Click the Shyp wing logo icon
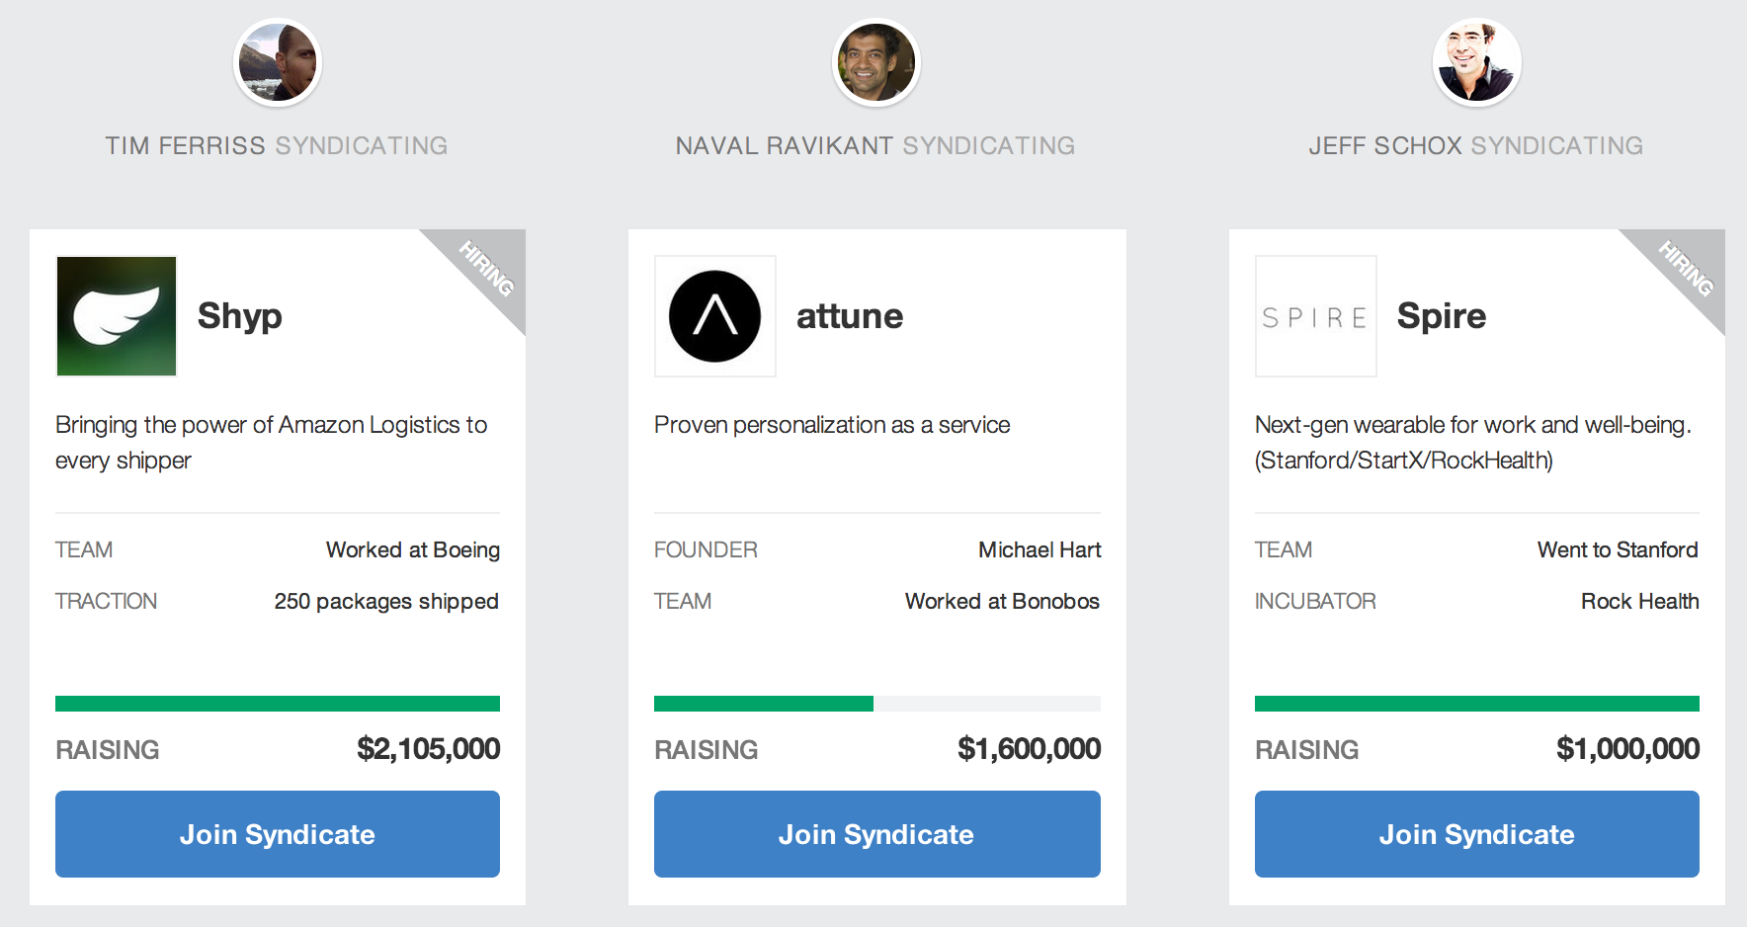The height and width of the screenshot is (927, 1747). coord(117,316)
